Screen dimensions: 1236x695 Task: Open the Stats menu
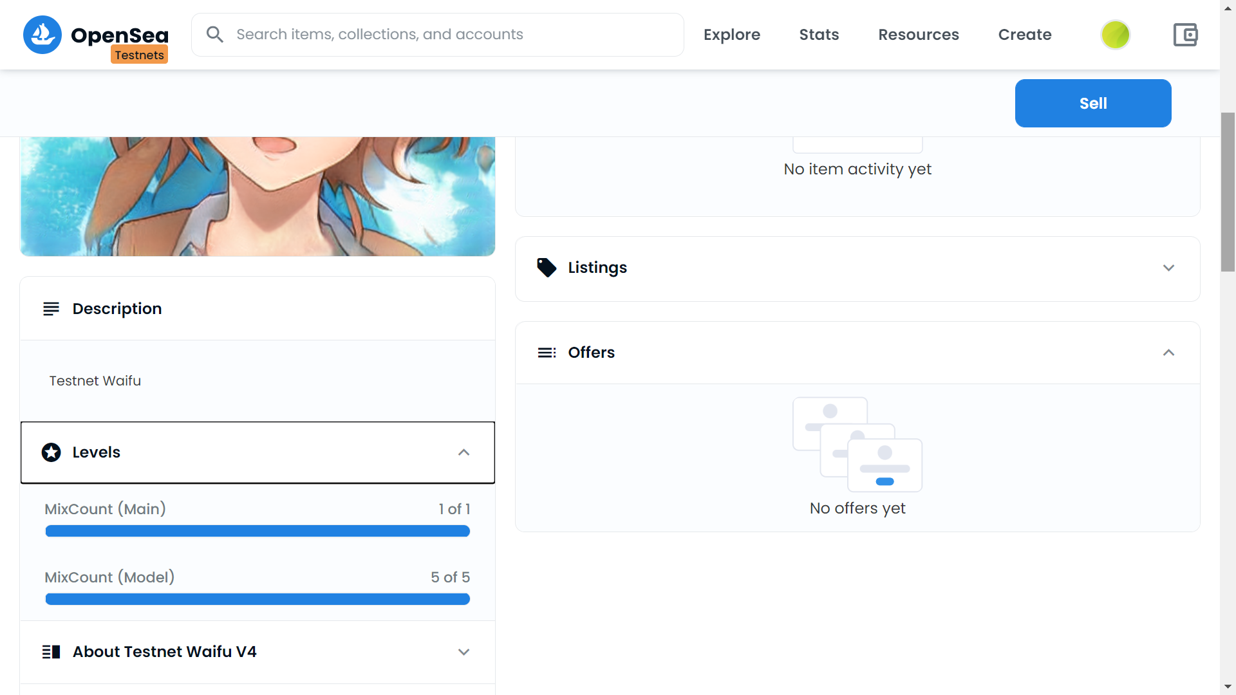click(x=819, y=35)
